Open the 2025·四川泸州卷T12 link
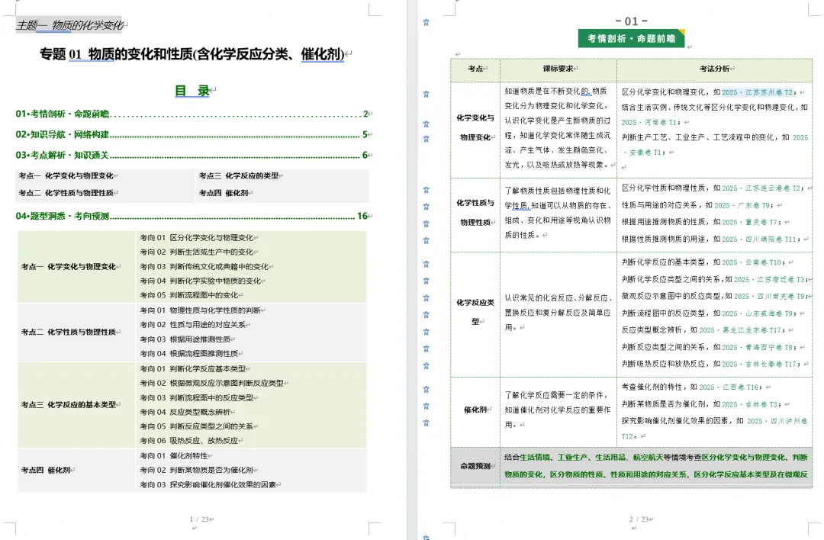Image resolution: width=824 pixels, height=540 pixels. [777, 421]
